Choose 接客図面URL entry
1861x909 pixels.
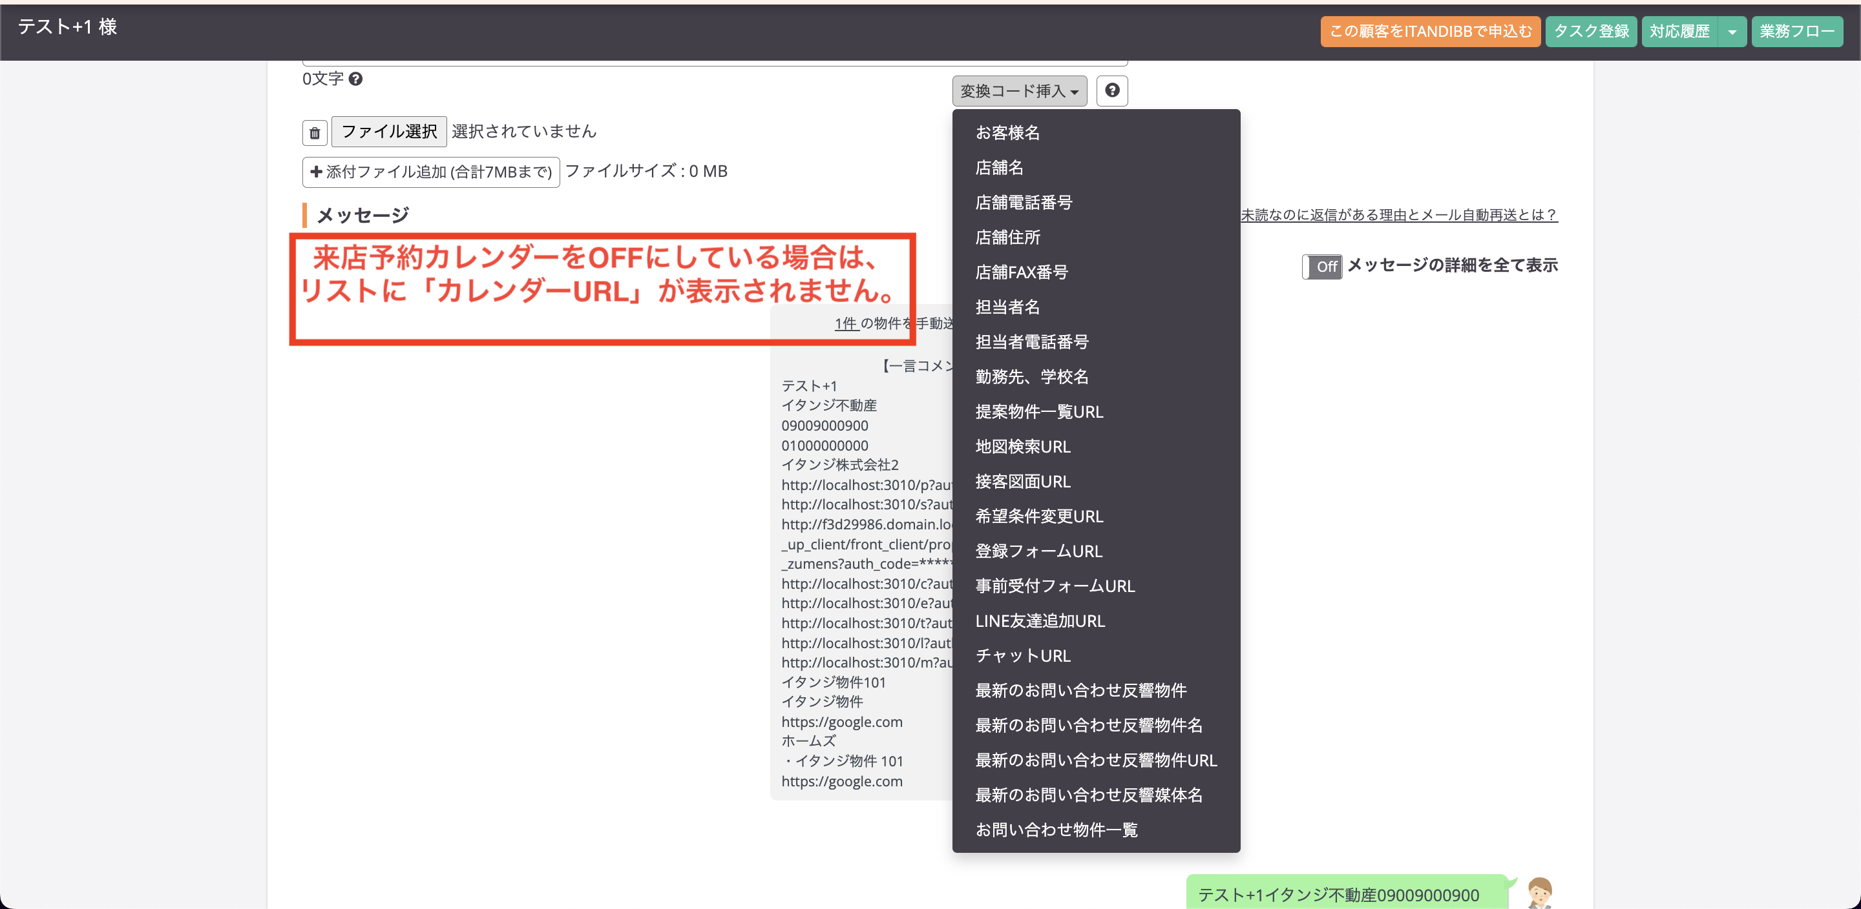(x=1096, y=482)
